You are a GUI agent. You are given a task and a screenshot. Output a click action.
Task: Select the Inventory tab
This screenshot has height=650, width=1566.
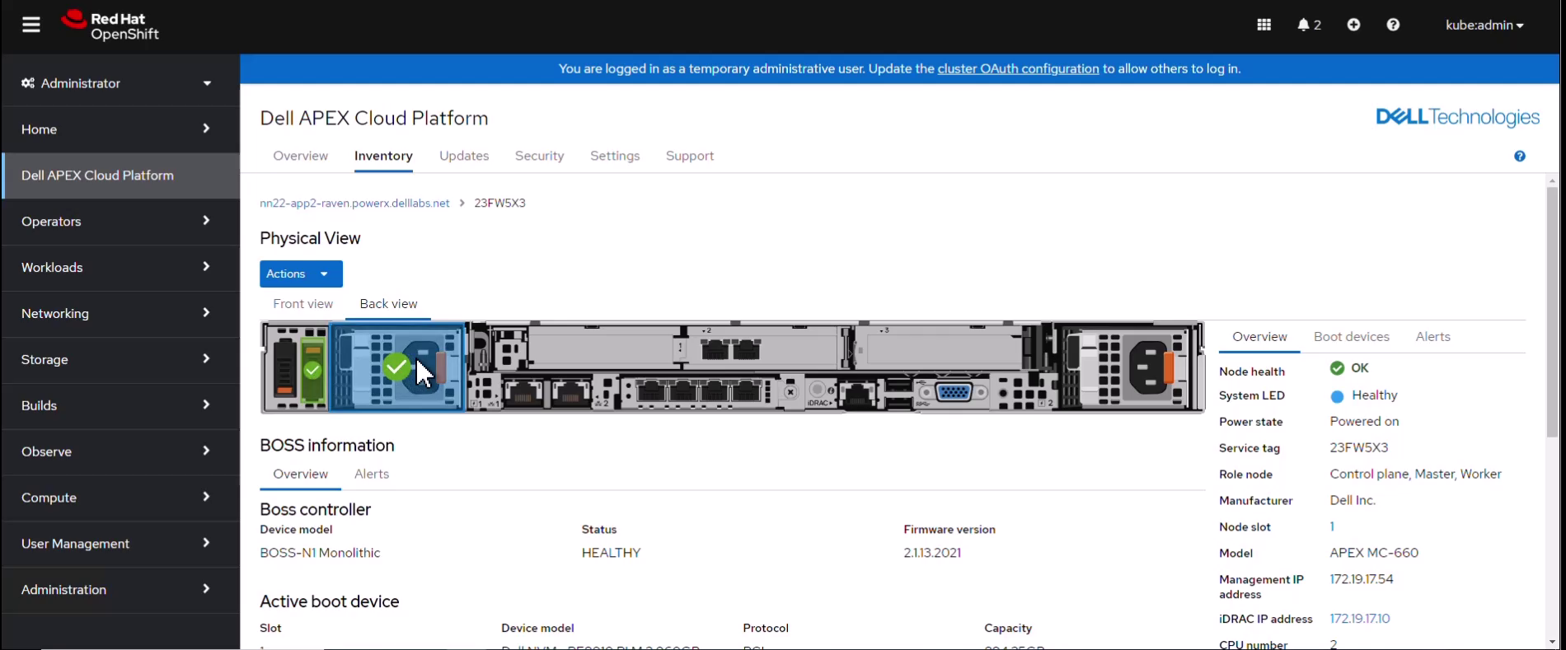pyautogui.click(x=383, y=156)
